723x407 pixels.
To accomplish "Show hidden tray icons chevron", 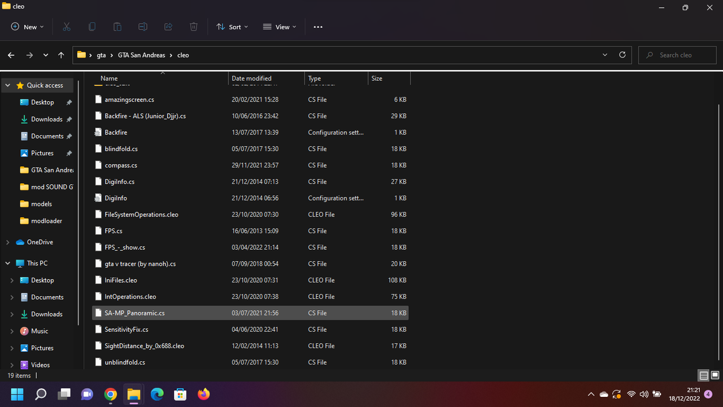I will pos(591,394).
